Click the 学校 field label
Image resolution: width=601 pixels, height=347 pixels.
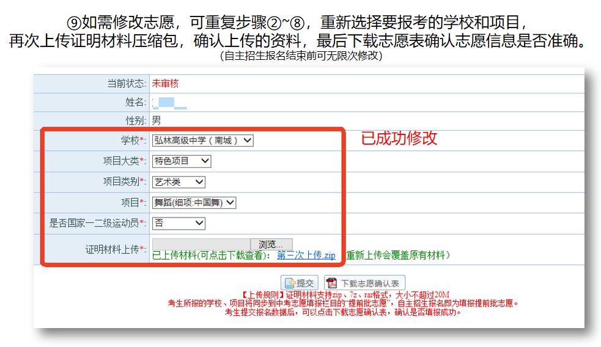pos(133,141)
